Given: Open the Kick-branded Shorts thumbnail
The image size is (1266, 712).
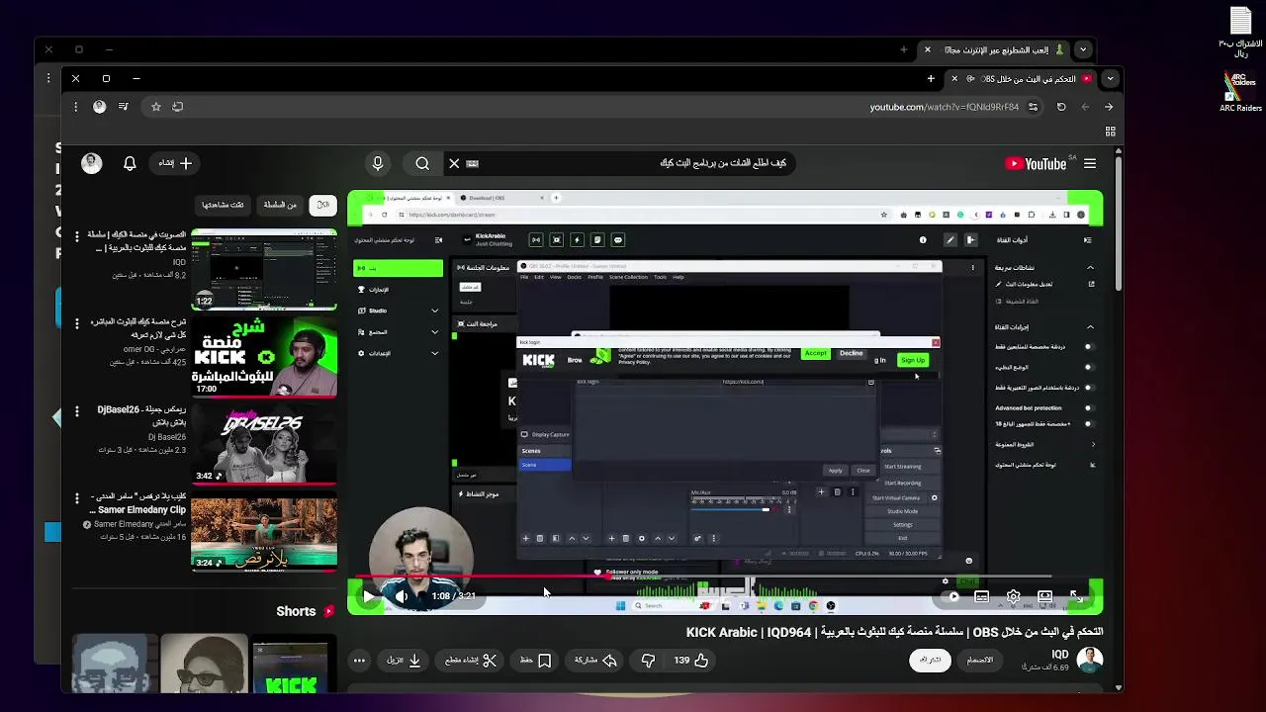Looking at the screenshot, I should tap(291, 667).
